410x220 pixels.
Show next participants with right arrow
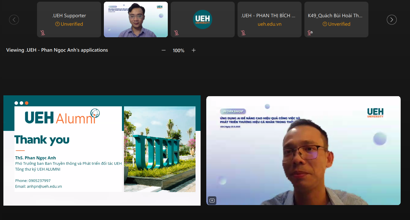tap(392, 20)
